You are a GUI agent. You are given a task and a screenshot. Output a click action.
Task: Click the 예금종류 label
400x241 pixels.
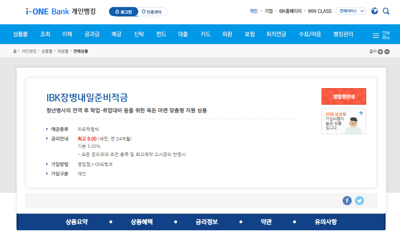click(60, 129)
